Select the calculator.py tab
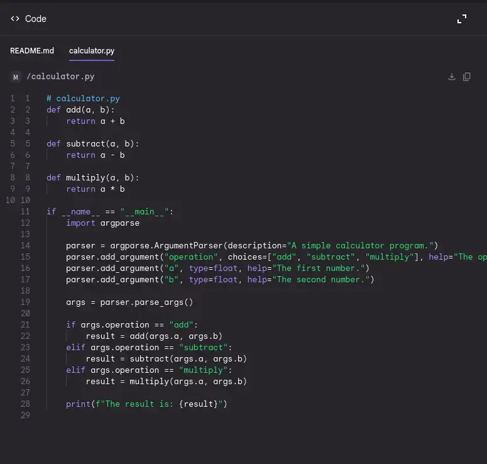Viewport: 487px width, 464px height. 92,51
